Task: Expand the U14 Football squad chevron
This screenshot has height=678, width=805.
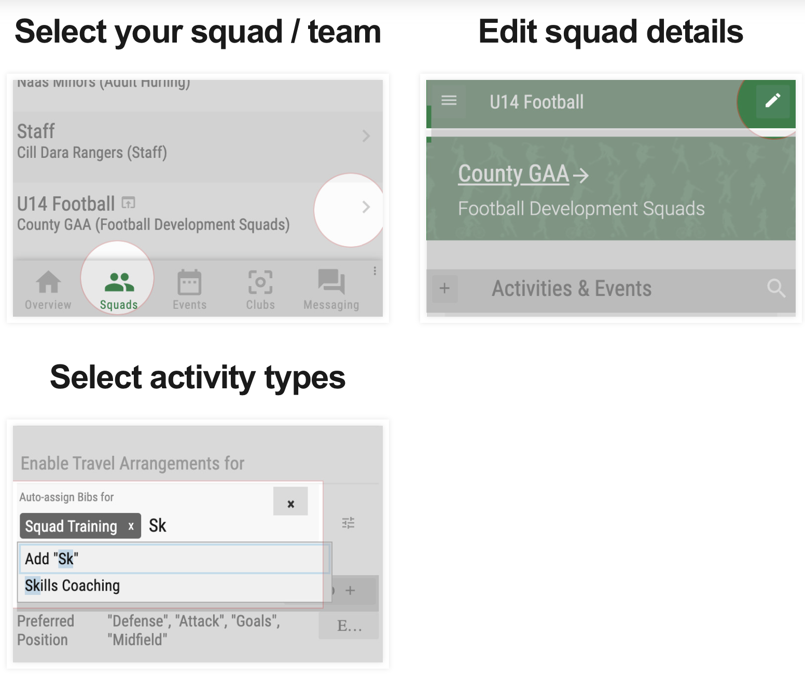Action: (x=366, y=207)
